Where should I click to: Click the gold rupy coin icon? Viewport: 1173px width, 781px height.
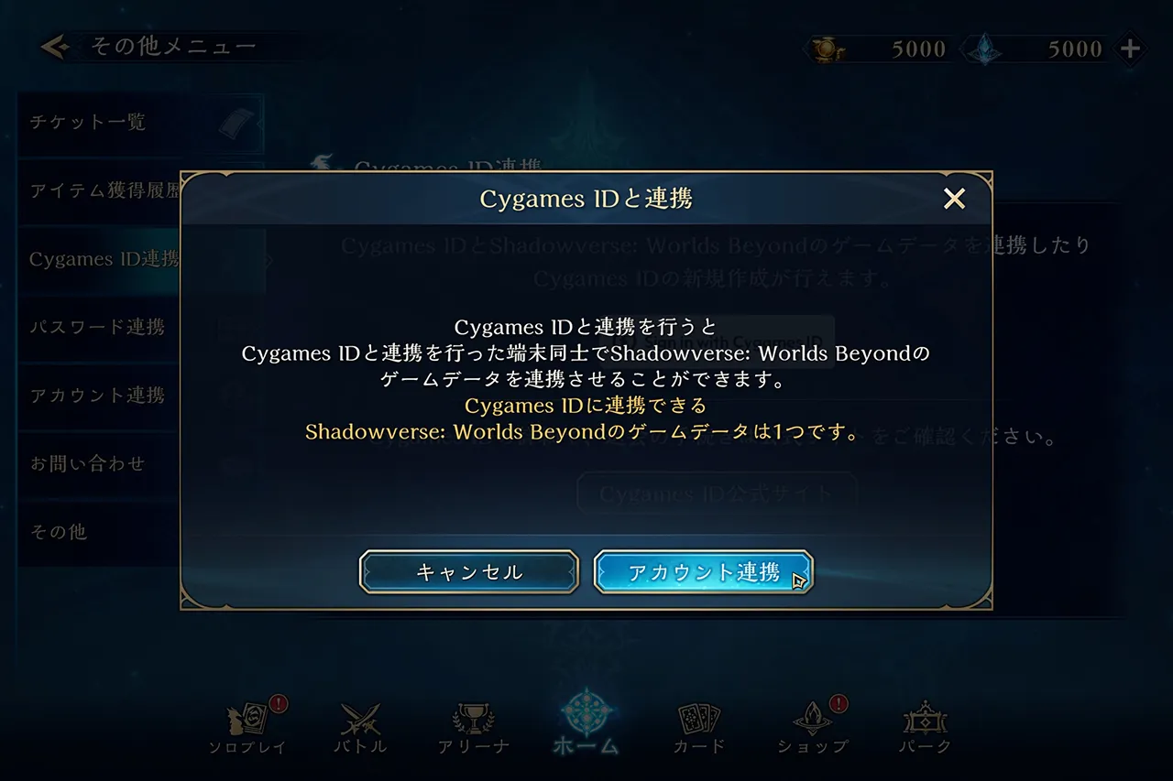click(x=828, y=49)
